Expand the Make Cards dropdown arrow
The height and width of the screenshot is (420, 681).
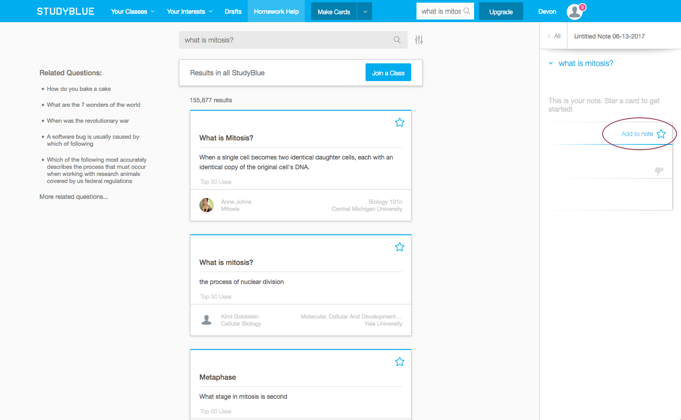(x=365, y=12)
